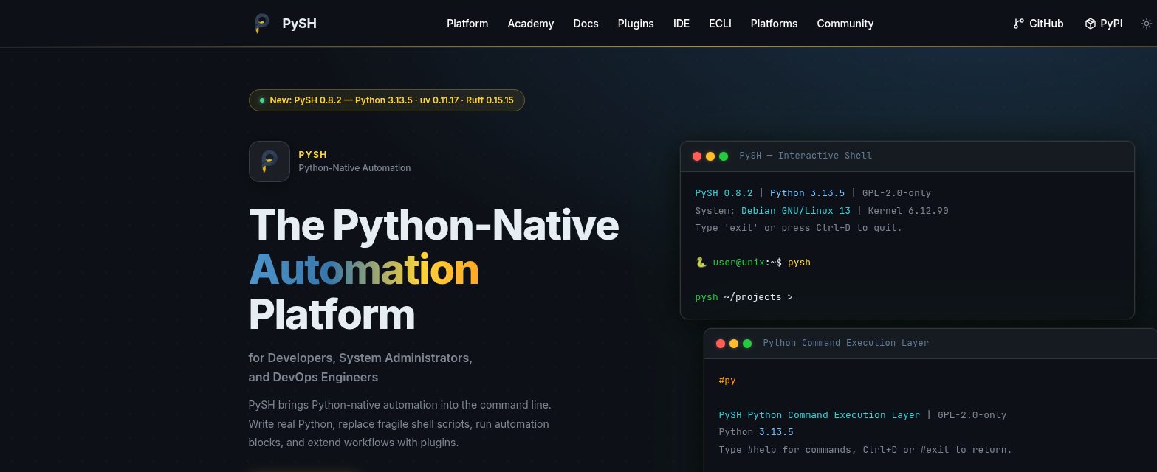Click the PySH brand name in header
Image resolution: width=1157 pixels, height=472 pixels.
pos(299,24)
